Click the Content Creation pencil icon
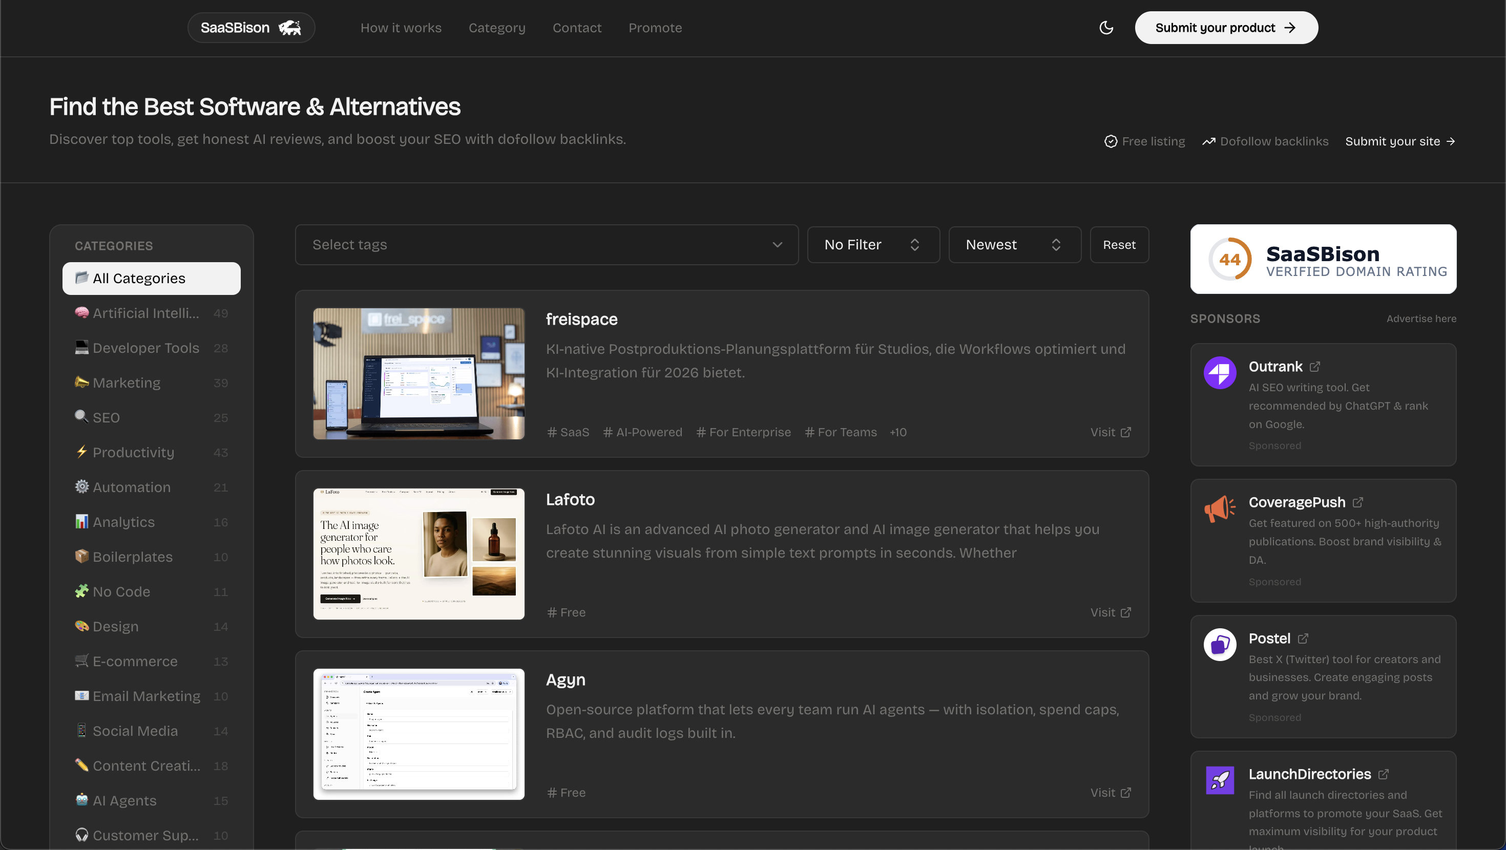1506x850 pixels. tap(82, 765)
